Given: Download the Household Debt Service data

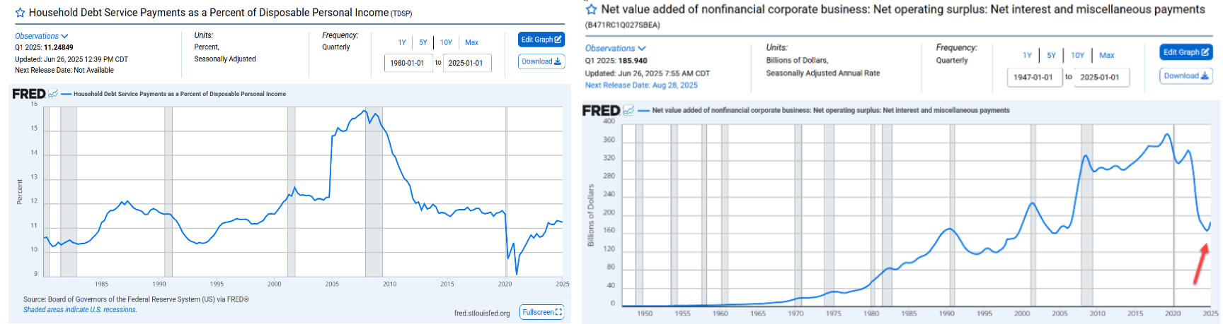Looking at the screenshot, I should tap(541, 61).
